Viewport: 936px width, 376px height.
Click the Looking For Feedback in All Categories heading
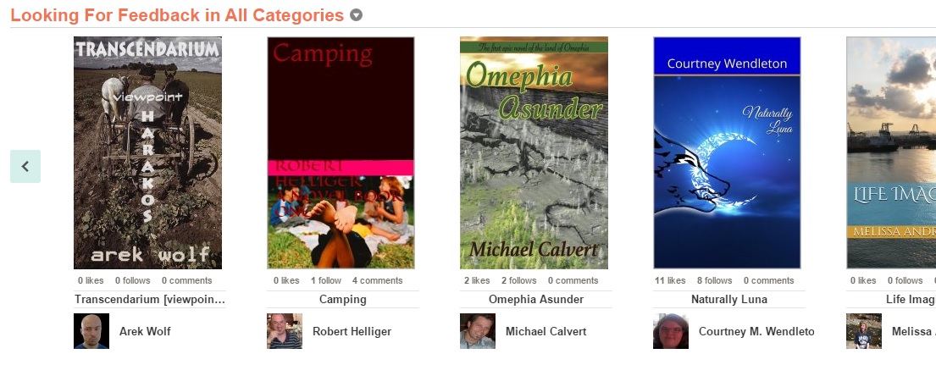coord(177,15)
